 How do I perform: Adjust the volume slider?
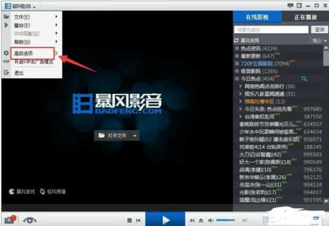tap(226, 220)
